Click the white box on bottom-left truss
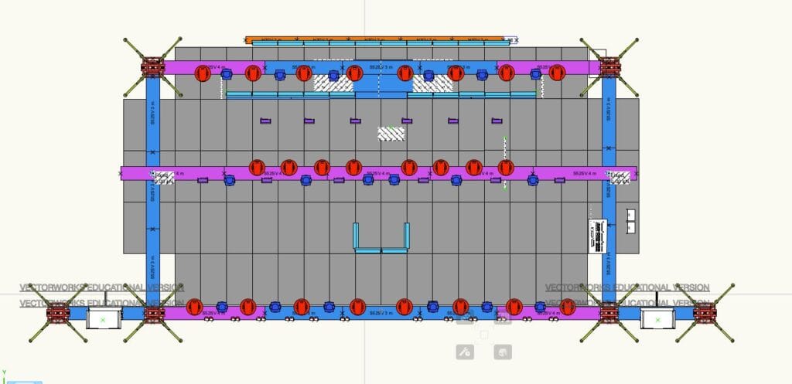The width and height of the screenshot is (792, 384). [x=104, y=318]
